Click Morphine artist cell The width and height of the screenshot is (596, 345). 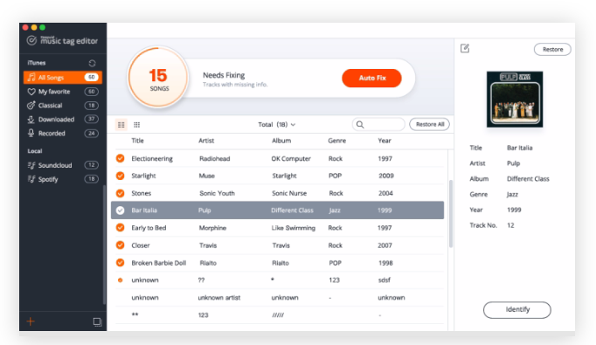212,228
